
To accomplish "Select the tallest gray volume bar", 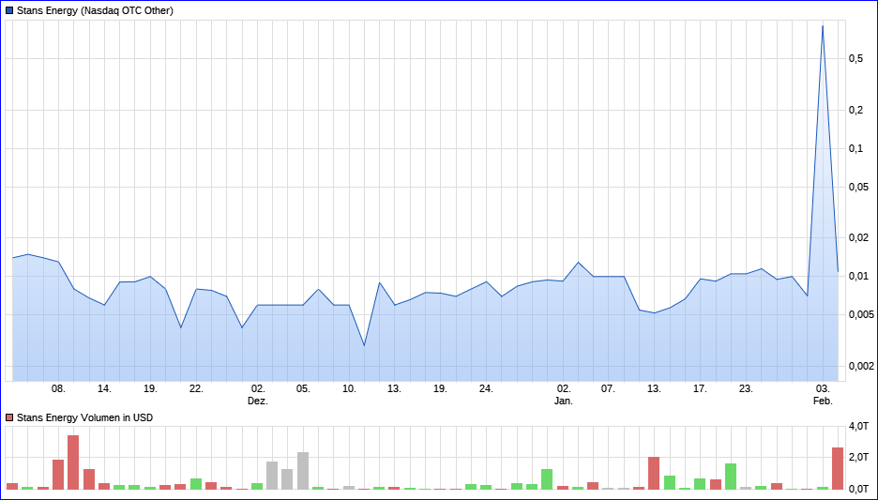I will click(303, 470).
